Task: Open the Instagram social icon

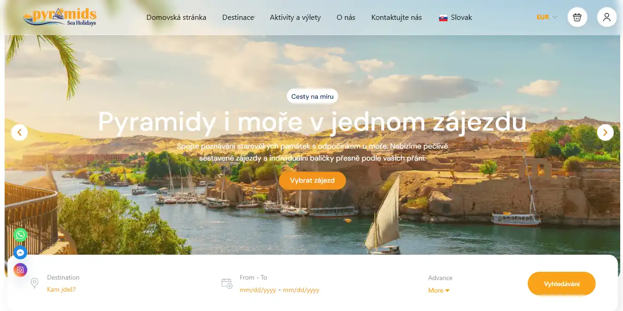Action: pyautogui.click(x=20, y=270)
